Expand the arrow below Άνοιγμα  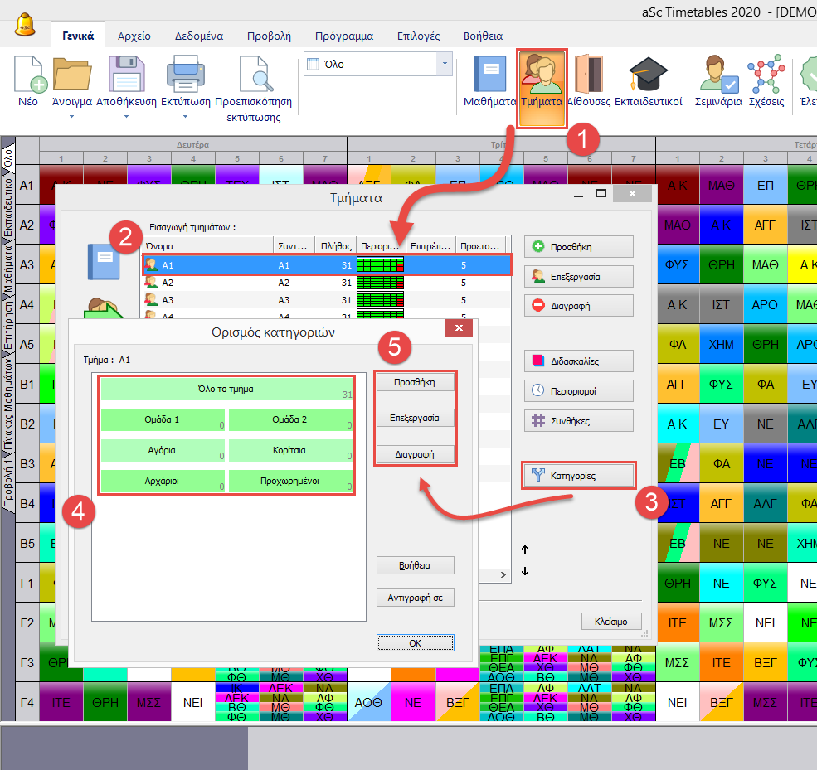71,117
